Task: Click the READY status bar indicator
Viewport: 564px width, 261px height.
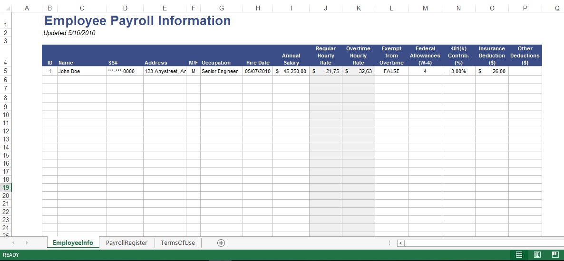Action: point(11,255)
